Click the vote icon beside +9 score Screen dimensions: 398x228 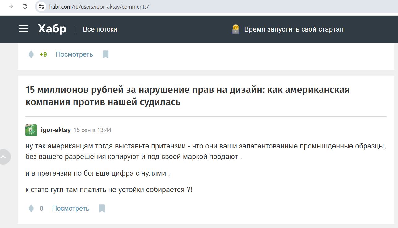tap(31, 54)
